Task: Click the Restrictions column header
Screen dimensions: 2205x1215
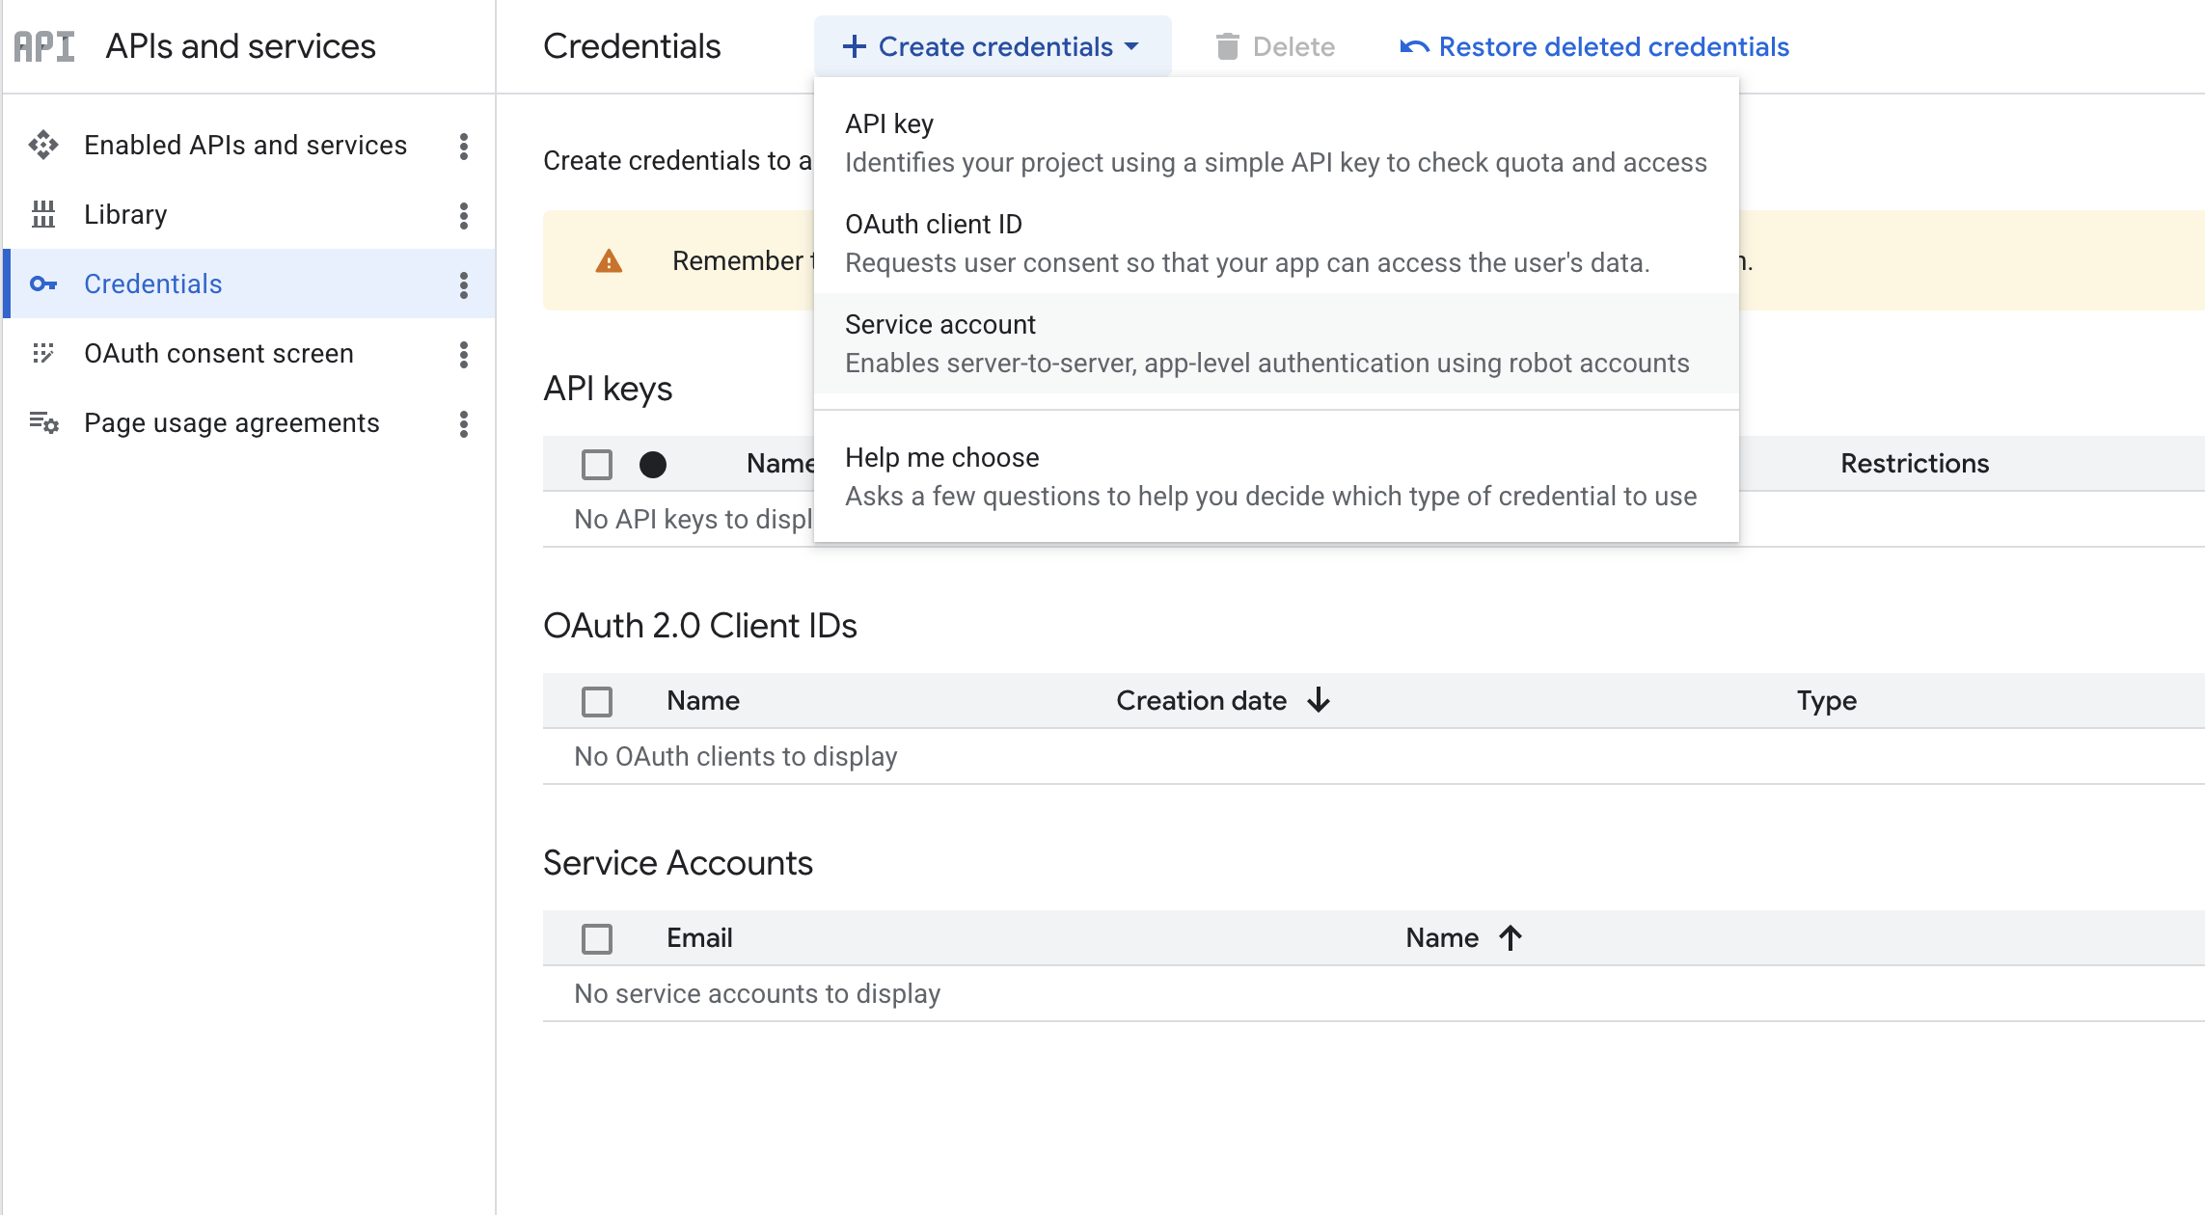Action: pyautogui.click(x=1915, y=463)
